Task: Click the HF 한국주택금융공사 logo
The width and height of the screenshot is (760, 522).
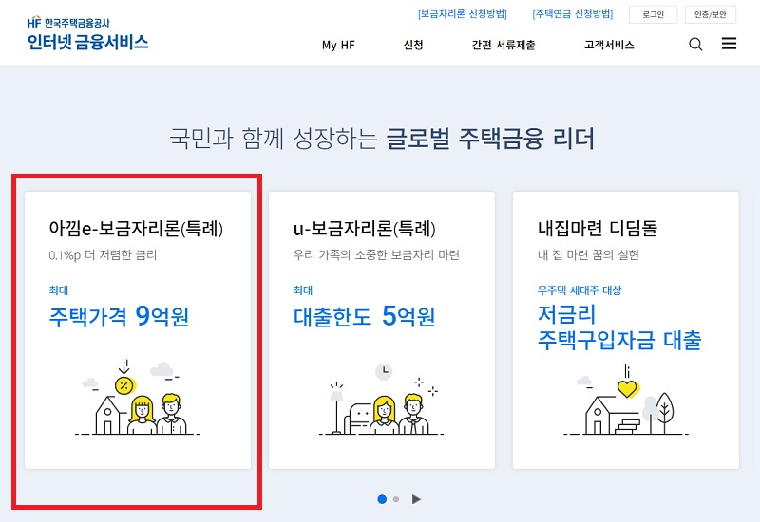Action: [x=68, y=22]
